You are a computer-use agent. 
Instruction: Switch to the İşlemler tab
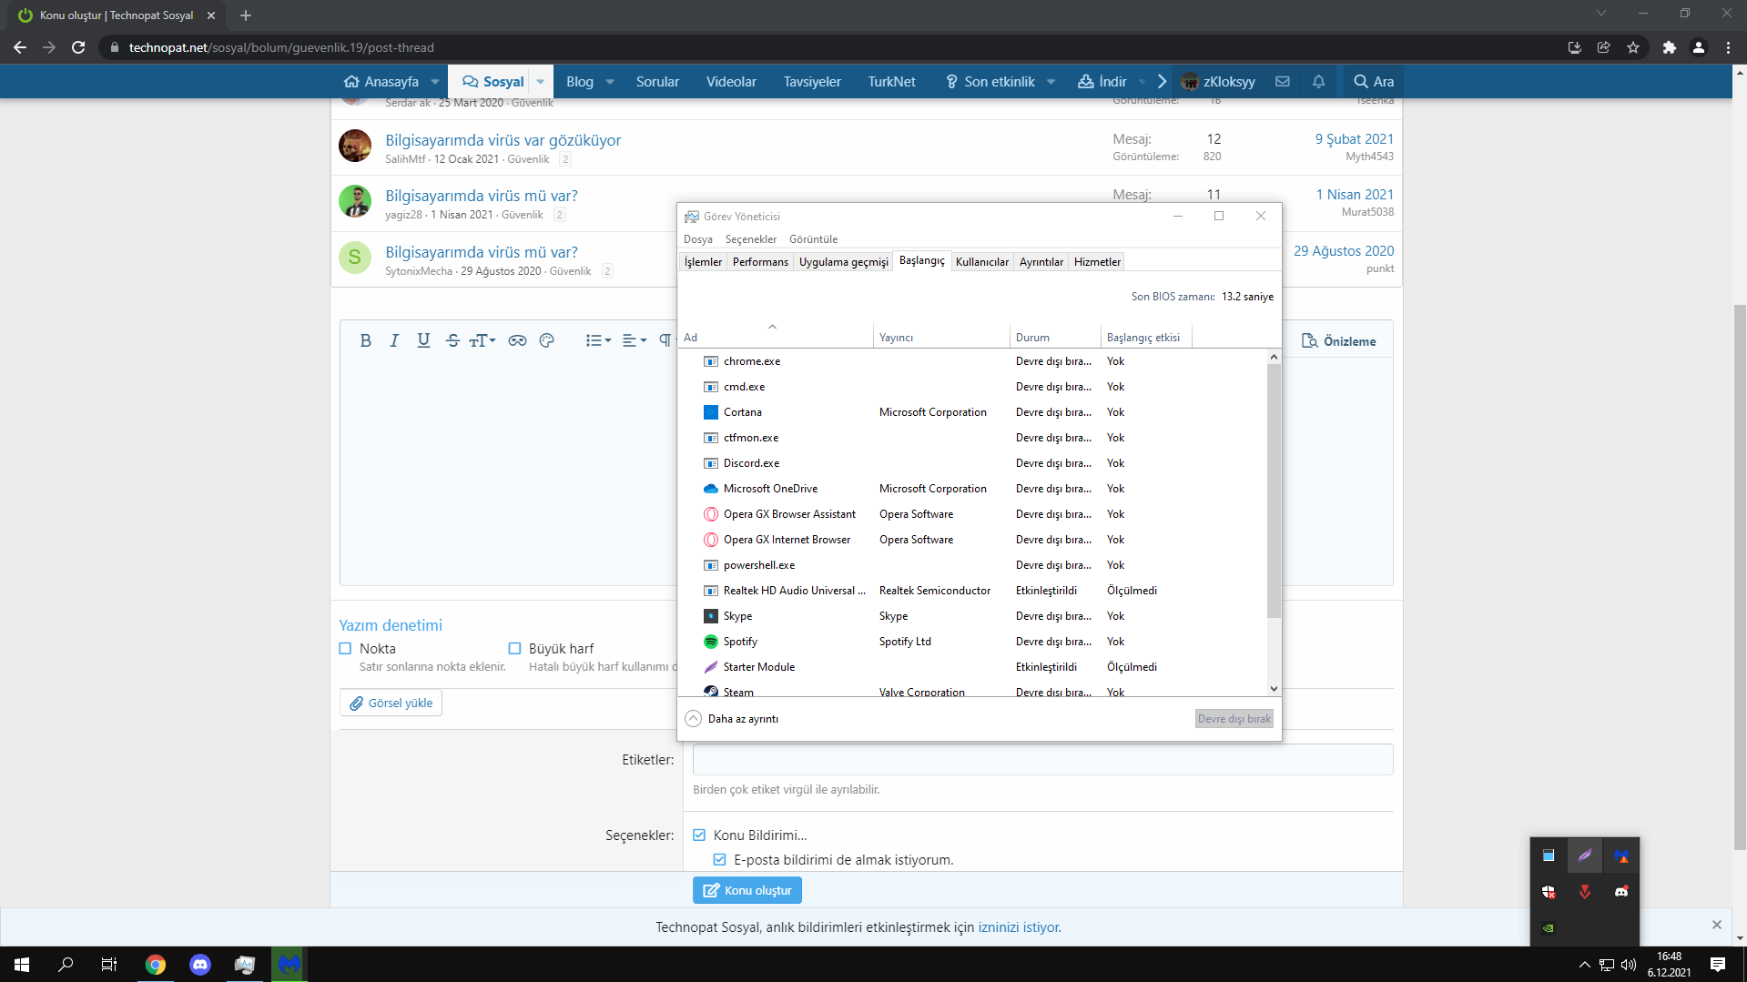click(703, 262)
